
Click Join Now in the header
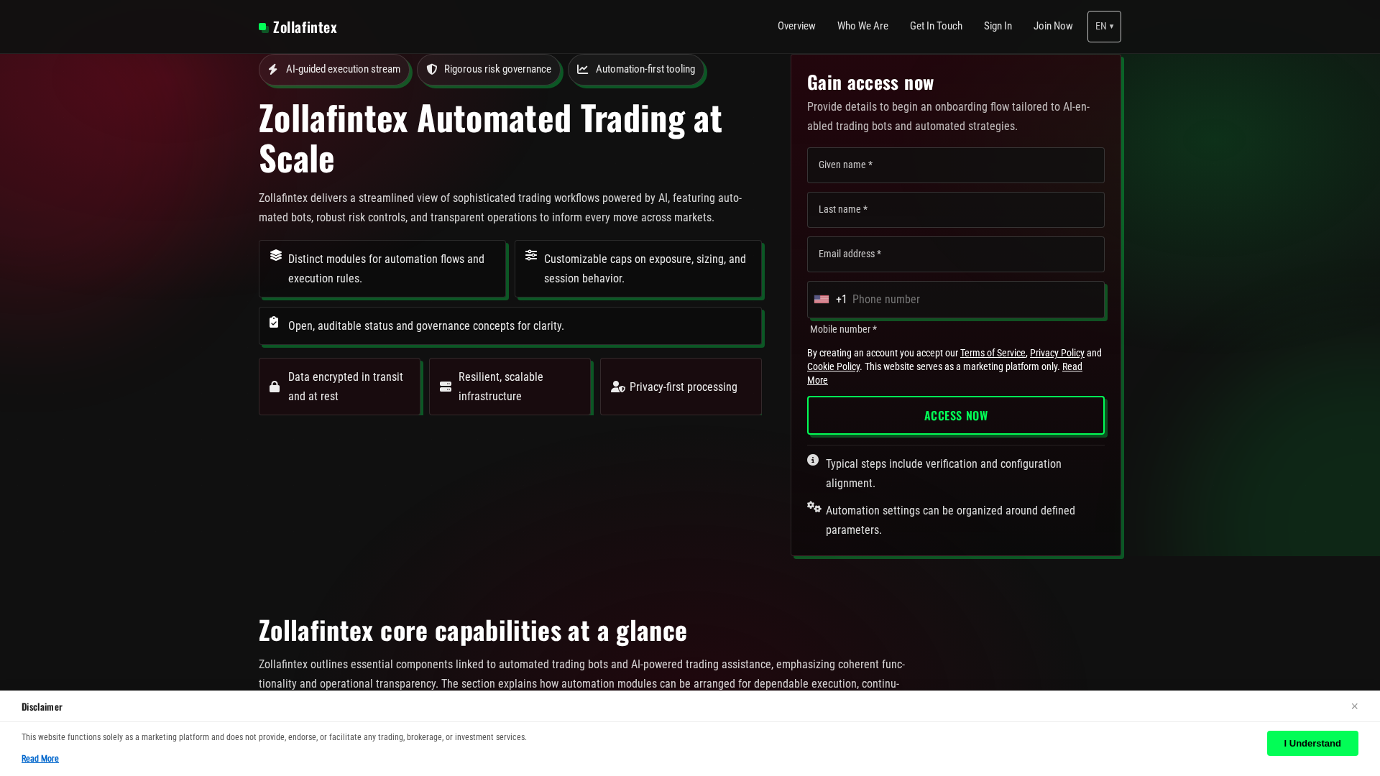coord(1053,26)
